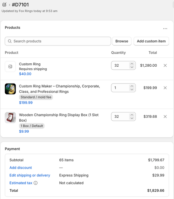Remove Custom Ring line item
The width and height of the screenshot is (174, 199).
(165, 65)
